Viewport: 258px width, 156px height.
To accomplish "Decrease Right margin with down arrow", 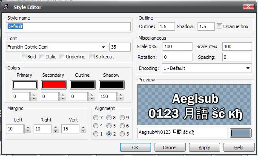I will coord(55,131).
